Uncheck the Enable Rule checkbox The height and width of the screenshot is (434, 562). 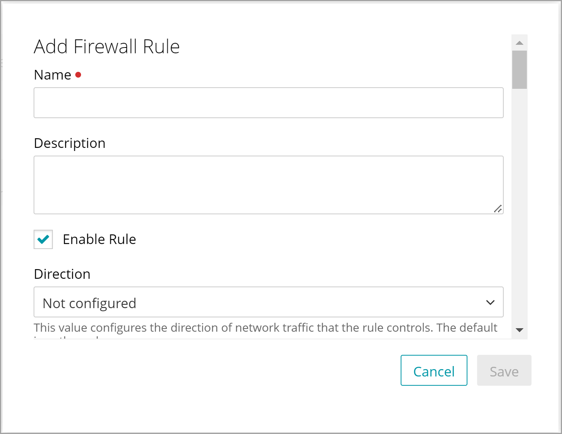[43, 239]
